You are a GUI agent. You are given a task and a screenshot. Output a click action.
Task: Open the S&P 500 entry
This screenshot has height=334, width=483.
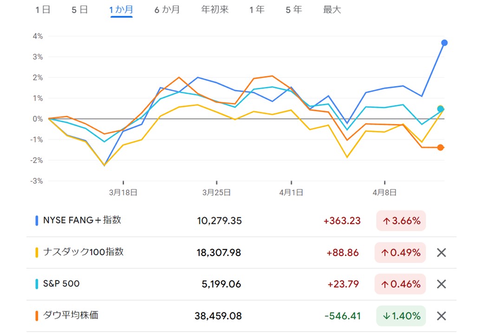click(61, 283)
